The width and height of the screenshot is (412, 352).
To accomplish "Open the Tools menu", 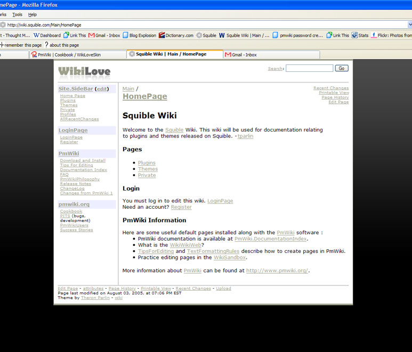I will coord(18,14).
